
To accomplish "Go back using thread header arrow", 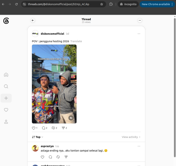I will [x=33, y=20].
